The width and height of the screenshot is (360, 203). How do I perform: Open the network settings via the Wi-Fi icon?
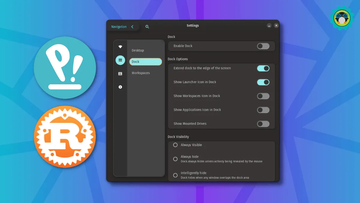point(120,46)
